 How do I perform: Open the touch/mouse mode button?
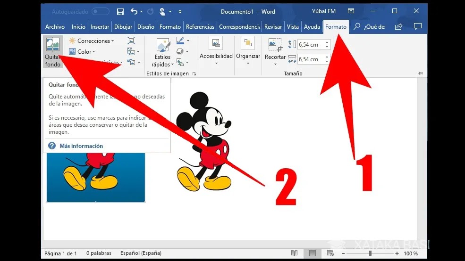162,11
